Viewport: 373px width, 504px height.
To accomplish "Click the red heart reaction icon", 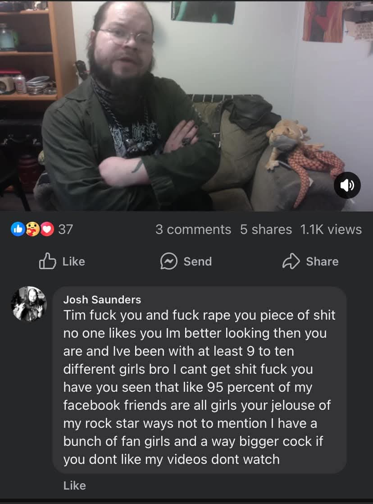I will [47, 229].
